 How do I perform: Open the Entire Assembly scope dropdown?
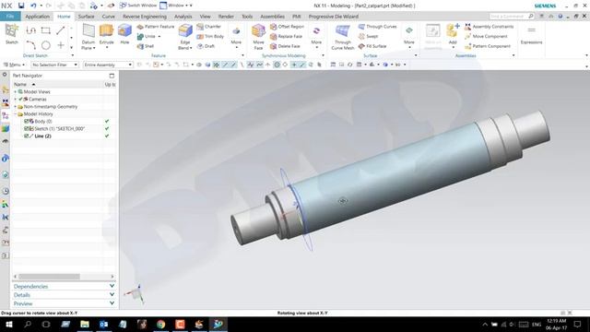108,65
